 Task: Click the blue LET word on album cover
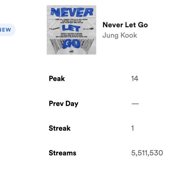click(x=71, y=28)
